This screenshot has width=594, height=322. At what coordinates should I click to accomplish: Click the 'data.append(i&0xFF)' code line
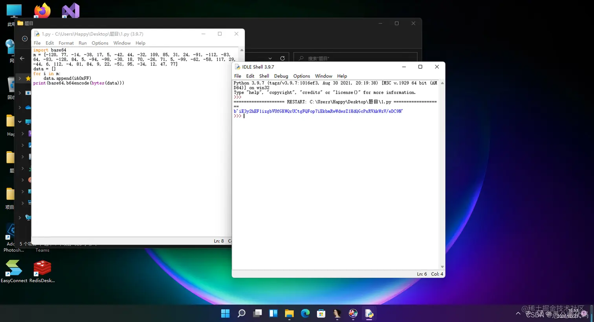67,78
